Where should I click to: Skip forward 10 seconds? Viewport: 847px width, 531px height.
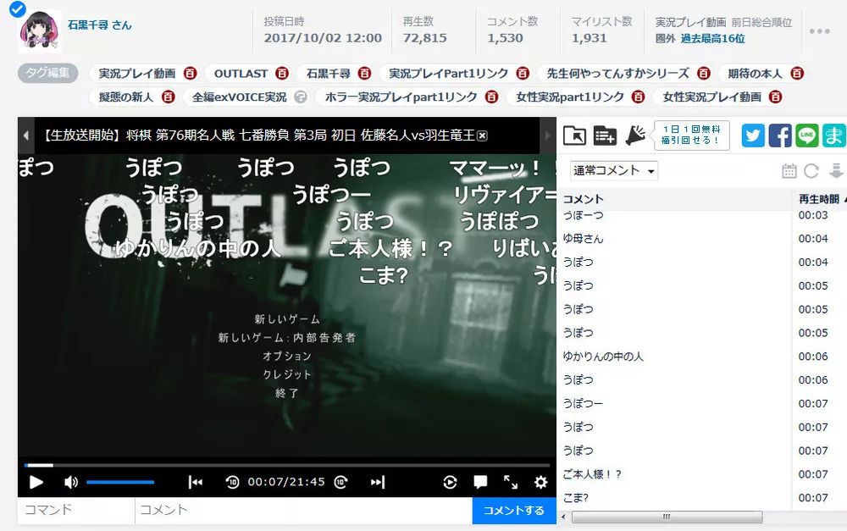pyautogui.click(x=340, y=482)
